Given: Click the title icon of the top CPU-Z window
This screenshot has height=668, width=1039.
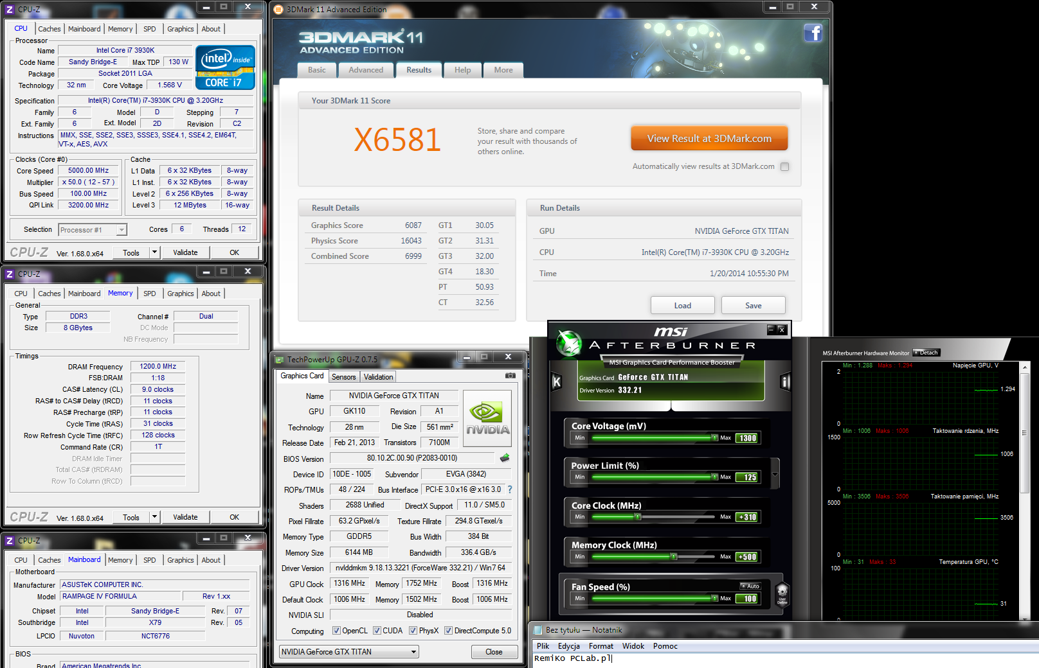Looking at the screenshot, I should (10, 10).
